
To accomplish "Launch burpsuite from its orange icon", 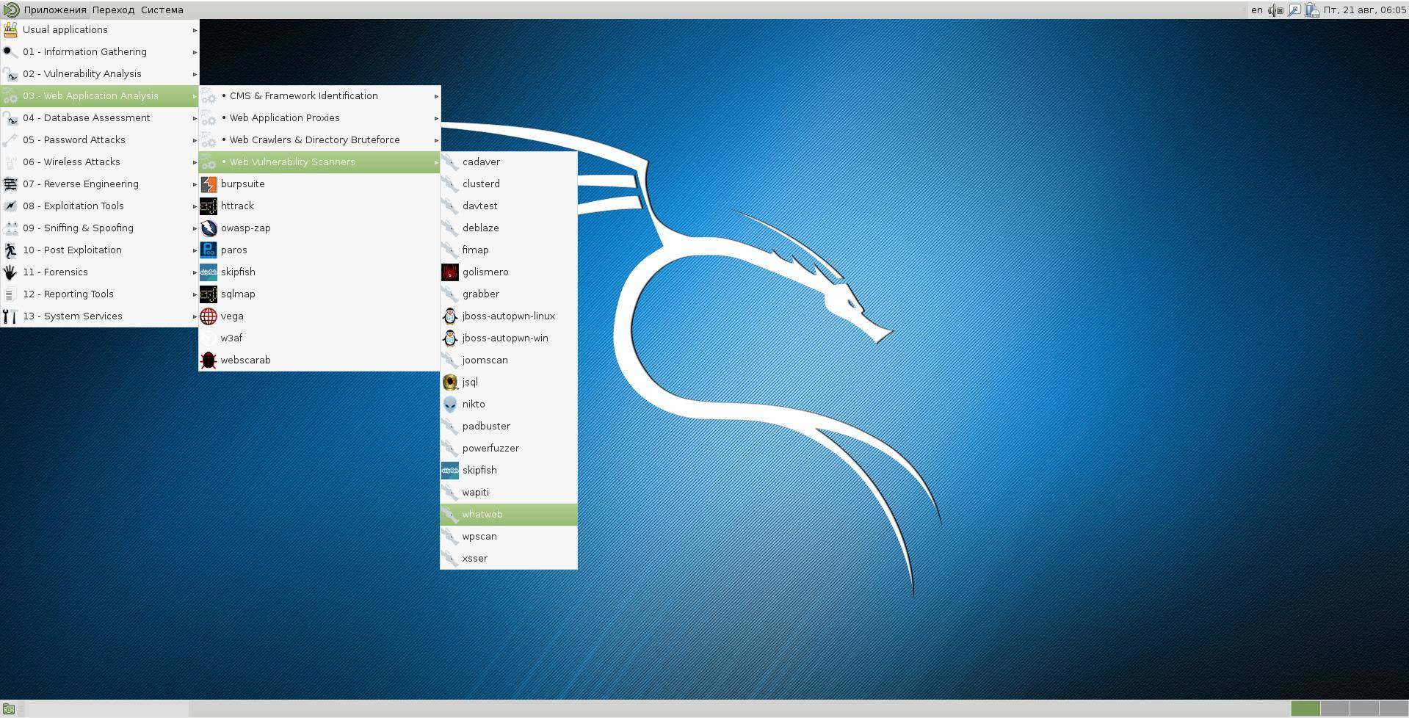I will click(209, 184).
